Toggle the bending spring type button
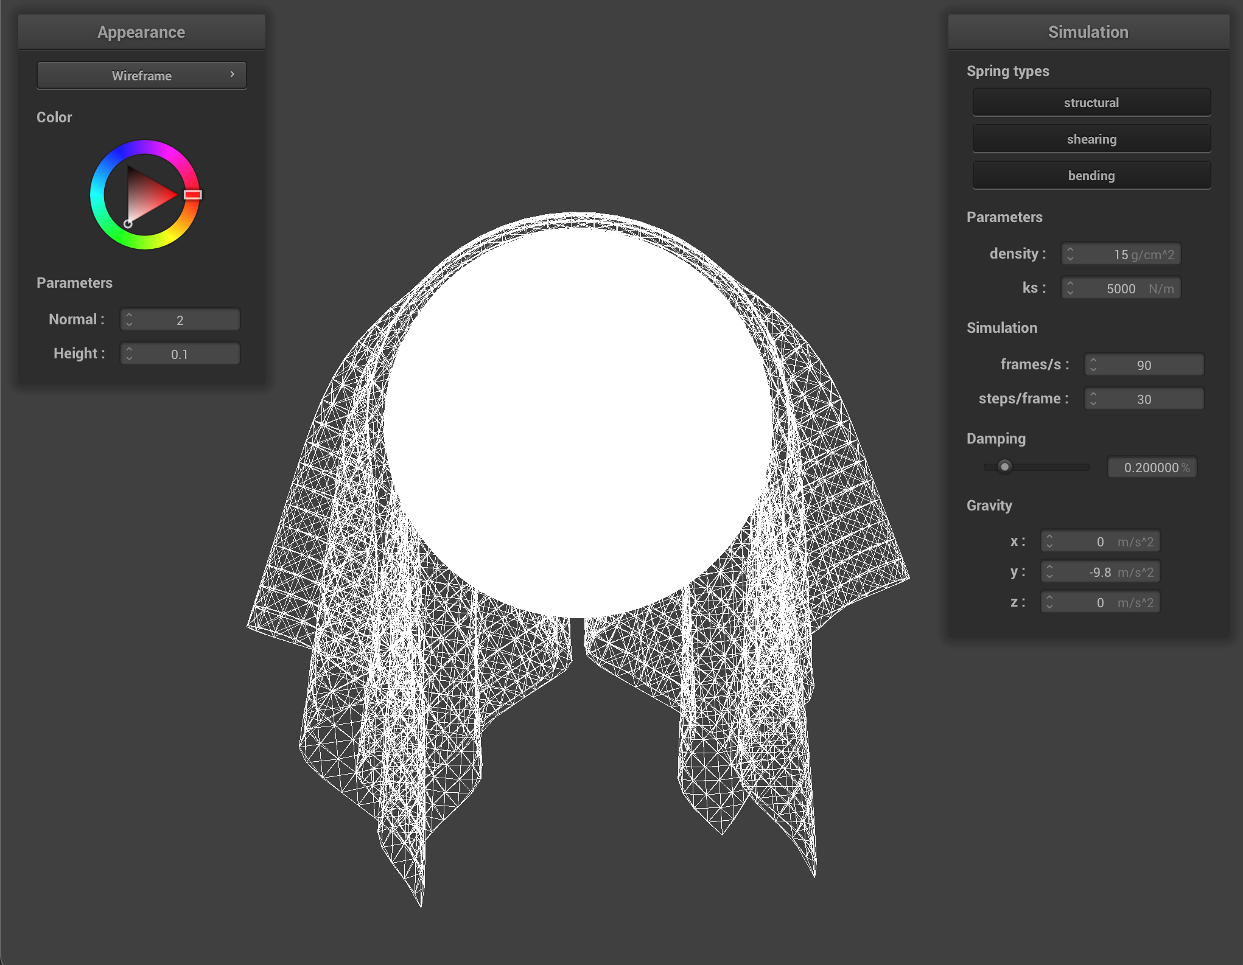The image size is (1243, 965). pyautogui.click(x=1091, y=175)
